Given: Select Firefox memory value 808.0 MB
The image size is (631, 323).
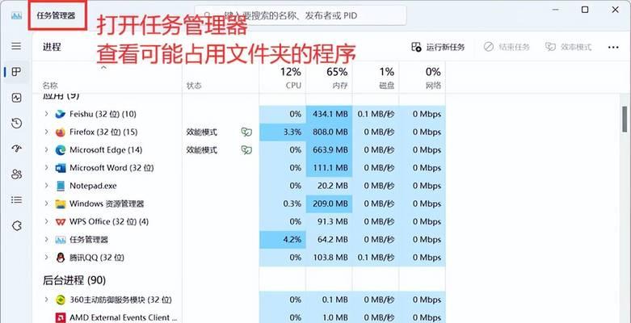Looking at the screenshot, I should click(x=330, y=132).
